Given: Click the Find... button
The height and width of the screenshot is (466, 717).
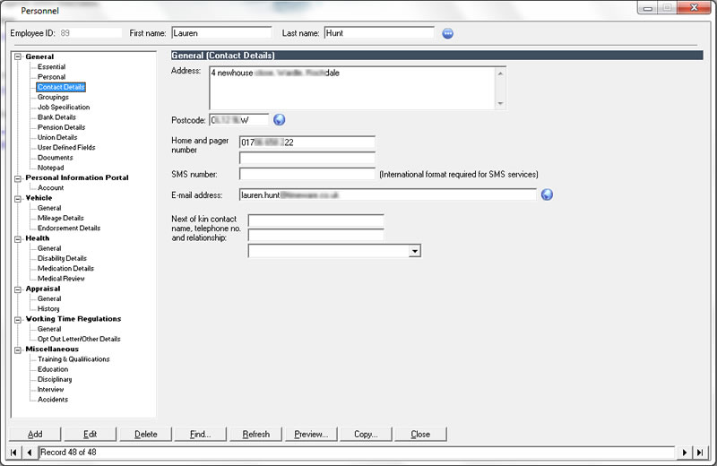Looking at the screenshot, I should coord(201,434).
